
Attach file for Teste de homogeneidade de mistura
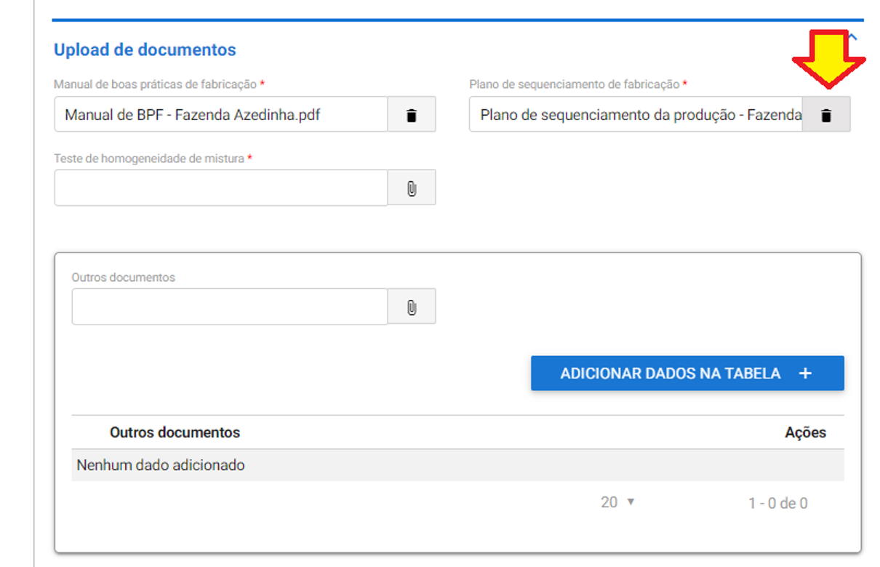pyautogui.click(x=412, y=189)
